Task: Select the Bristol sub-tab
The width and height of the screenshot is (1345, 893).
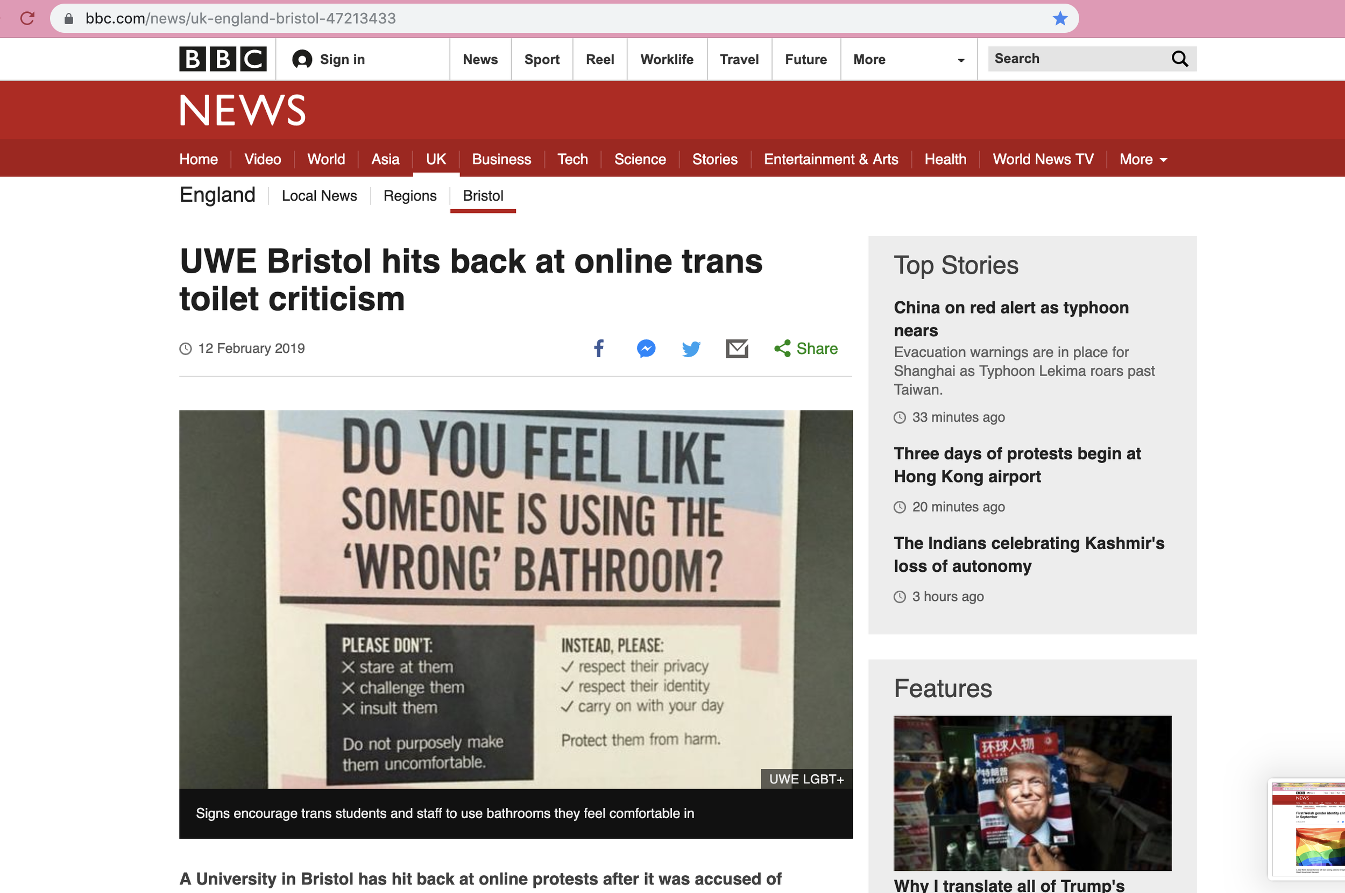Action: [483, 195]
